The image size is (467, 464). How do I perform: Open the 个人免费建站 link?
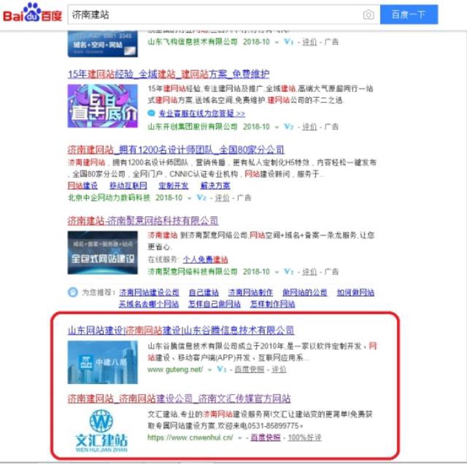pos(205,259)
